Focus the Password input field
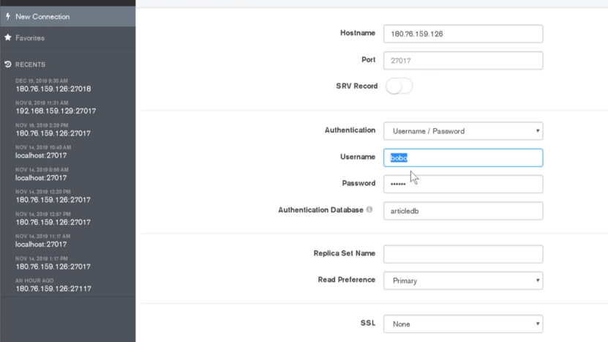This screenshot has width=608, height=342. tap(463, 184)
